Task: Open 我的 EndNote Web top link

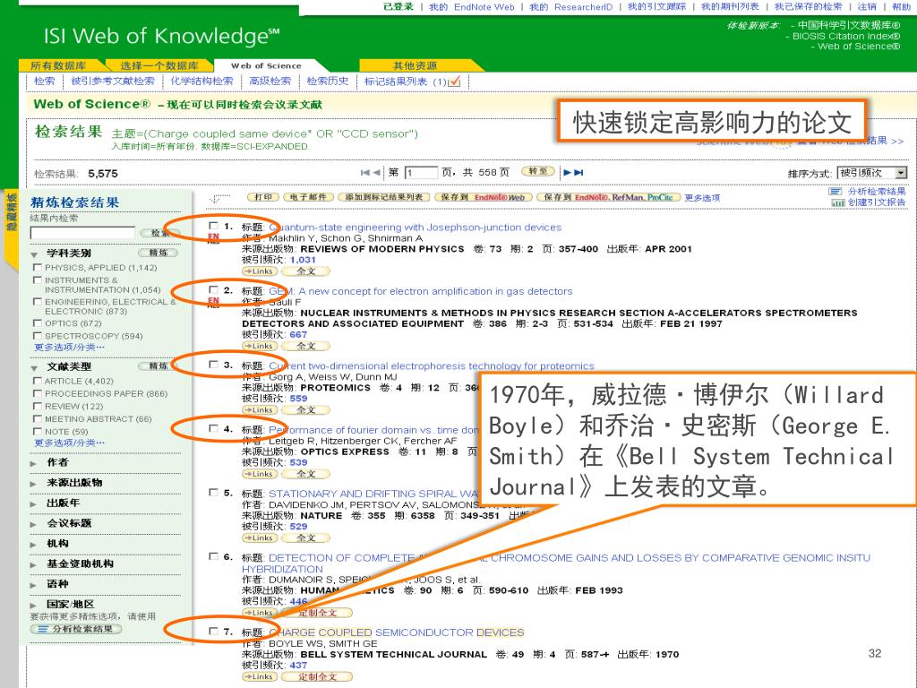Action: [x=472, y=7]
